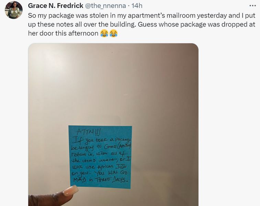260x206 pixels.
Task: Open the attached photo in full view
Action: click(113, 124)
